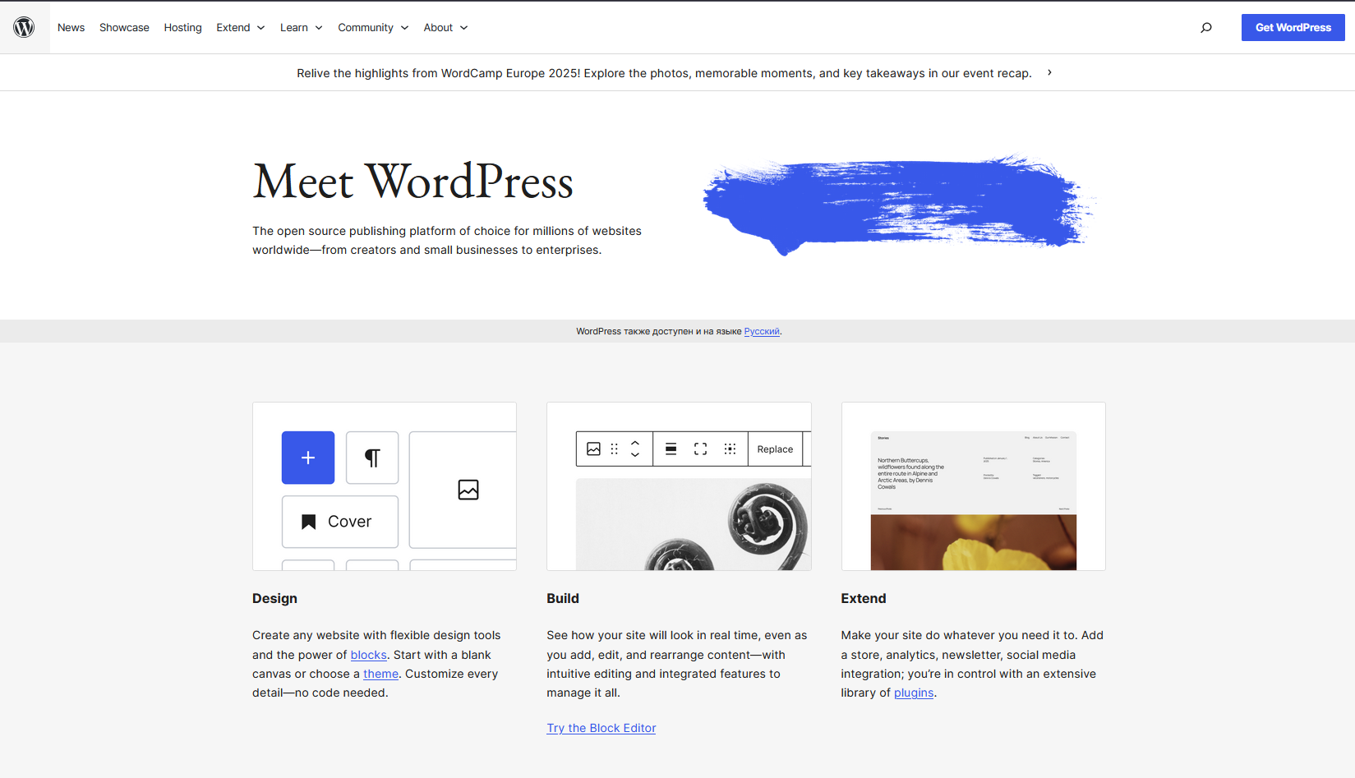The width and height of the screenshot is (1355, 778).
Task: Expand the About menu chevron
Action: click(x=464, y=28)
